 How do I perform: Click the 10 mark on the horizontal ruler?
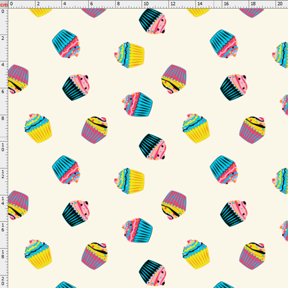point(146,4)
